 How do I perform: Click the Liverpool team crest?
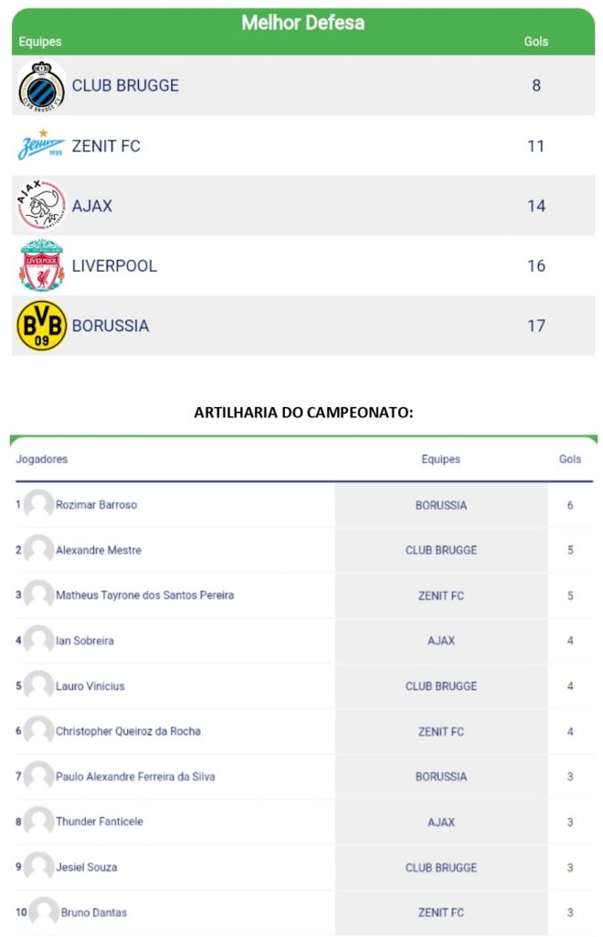[42, 266]
